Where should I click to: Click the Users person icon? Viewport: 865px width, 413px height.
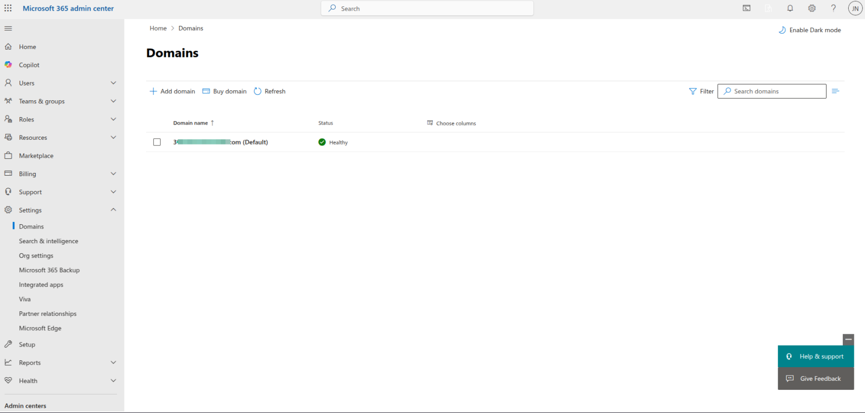8,83
